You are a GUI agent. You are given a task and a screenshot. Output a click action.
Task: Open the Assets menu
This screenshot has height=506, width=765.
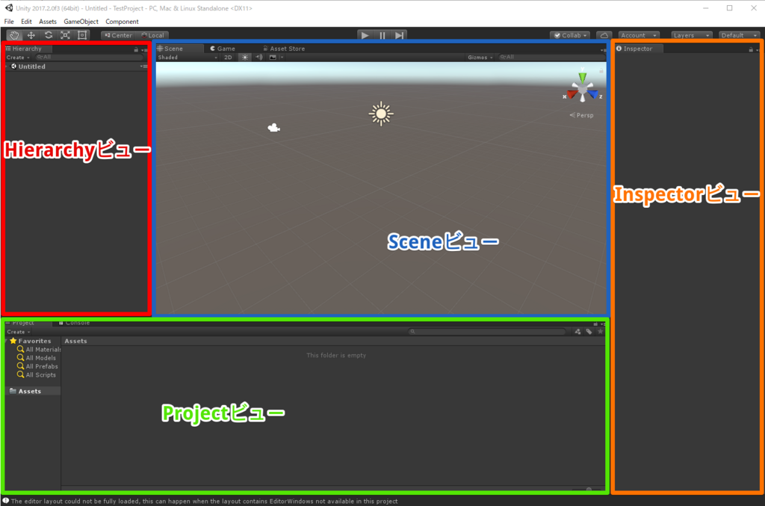click(x=48, y=22)
